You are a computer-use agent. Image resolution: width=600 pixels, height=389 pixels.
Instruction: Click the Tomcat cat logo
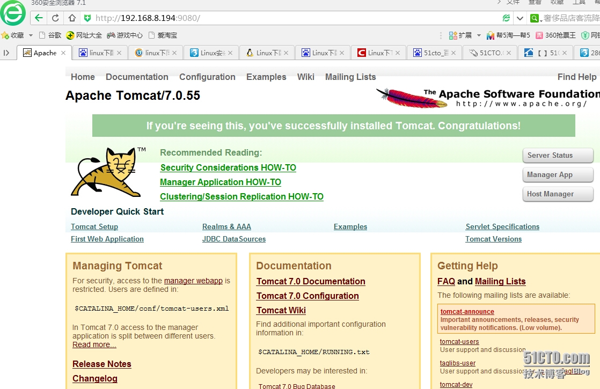(108, 172)
